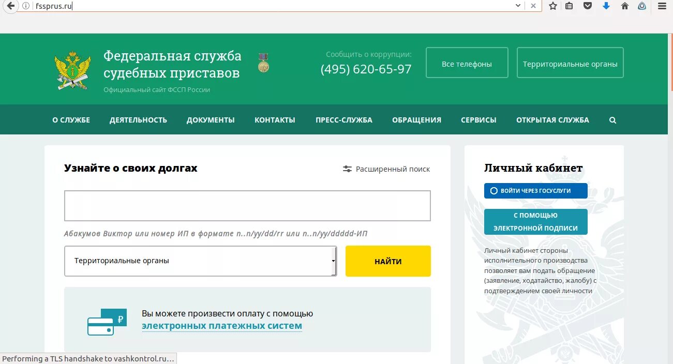The image size is (673, 364).
Task: Click the Узнайте о своих долгах heading
Action: pos(131,168)
